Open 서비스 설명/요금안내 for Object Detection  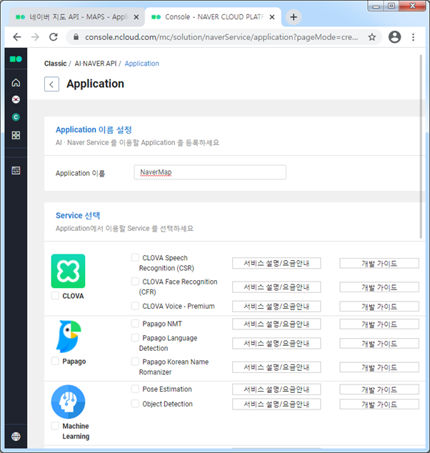coord(276,404)
